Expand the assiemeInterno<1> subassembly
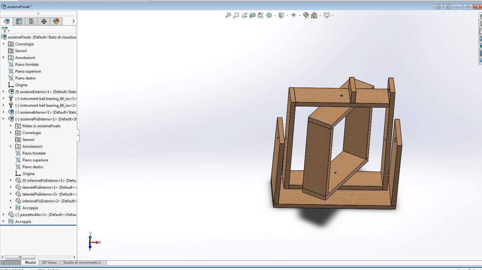Viewport: 482px width, 270px height. click(3, 112)
